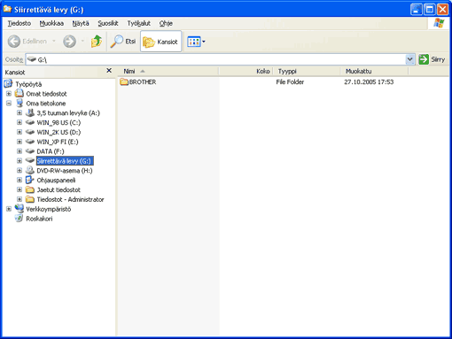The image size is (452, 339).
Task: Expand the WIN_98 US (C:) drive
Action: (19, 122)
